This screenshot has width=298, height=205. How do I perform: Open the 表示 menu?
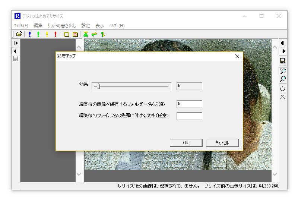coord(100,26)
